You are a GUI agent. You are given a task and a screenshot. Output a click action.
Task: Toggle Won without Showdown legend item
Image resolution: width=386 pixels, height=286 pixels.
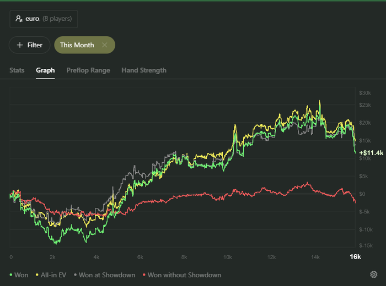coord(182,275)
